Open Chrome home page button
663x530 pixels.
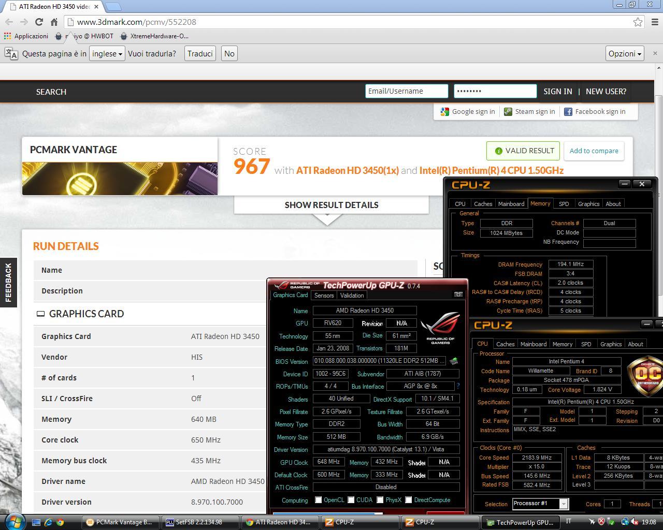54,22
